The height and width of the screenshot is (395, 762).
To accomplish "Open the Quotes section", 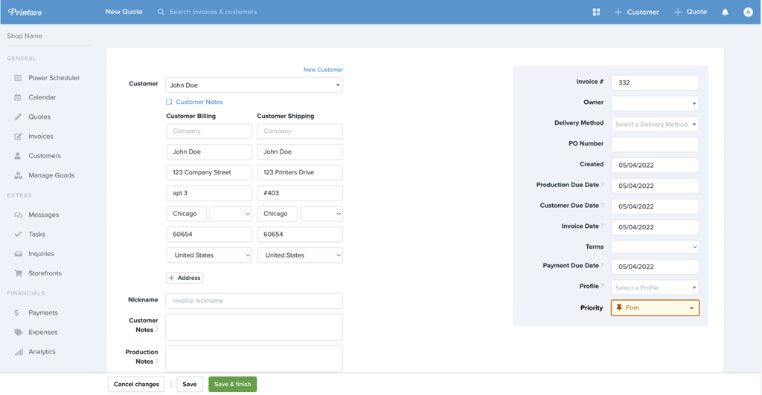I will click(x=39, y=117).
